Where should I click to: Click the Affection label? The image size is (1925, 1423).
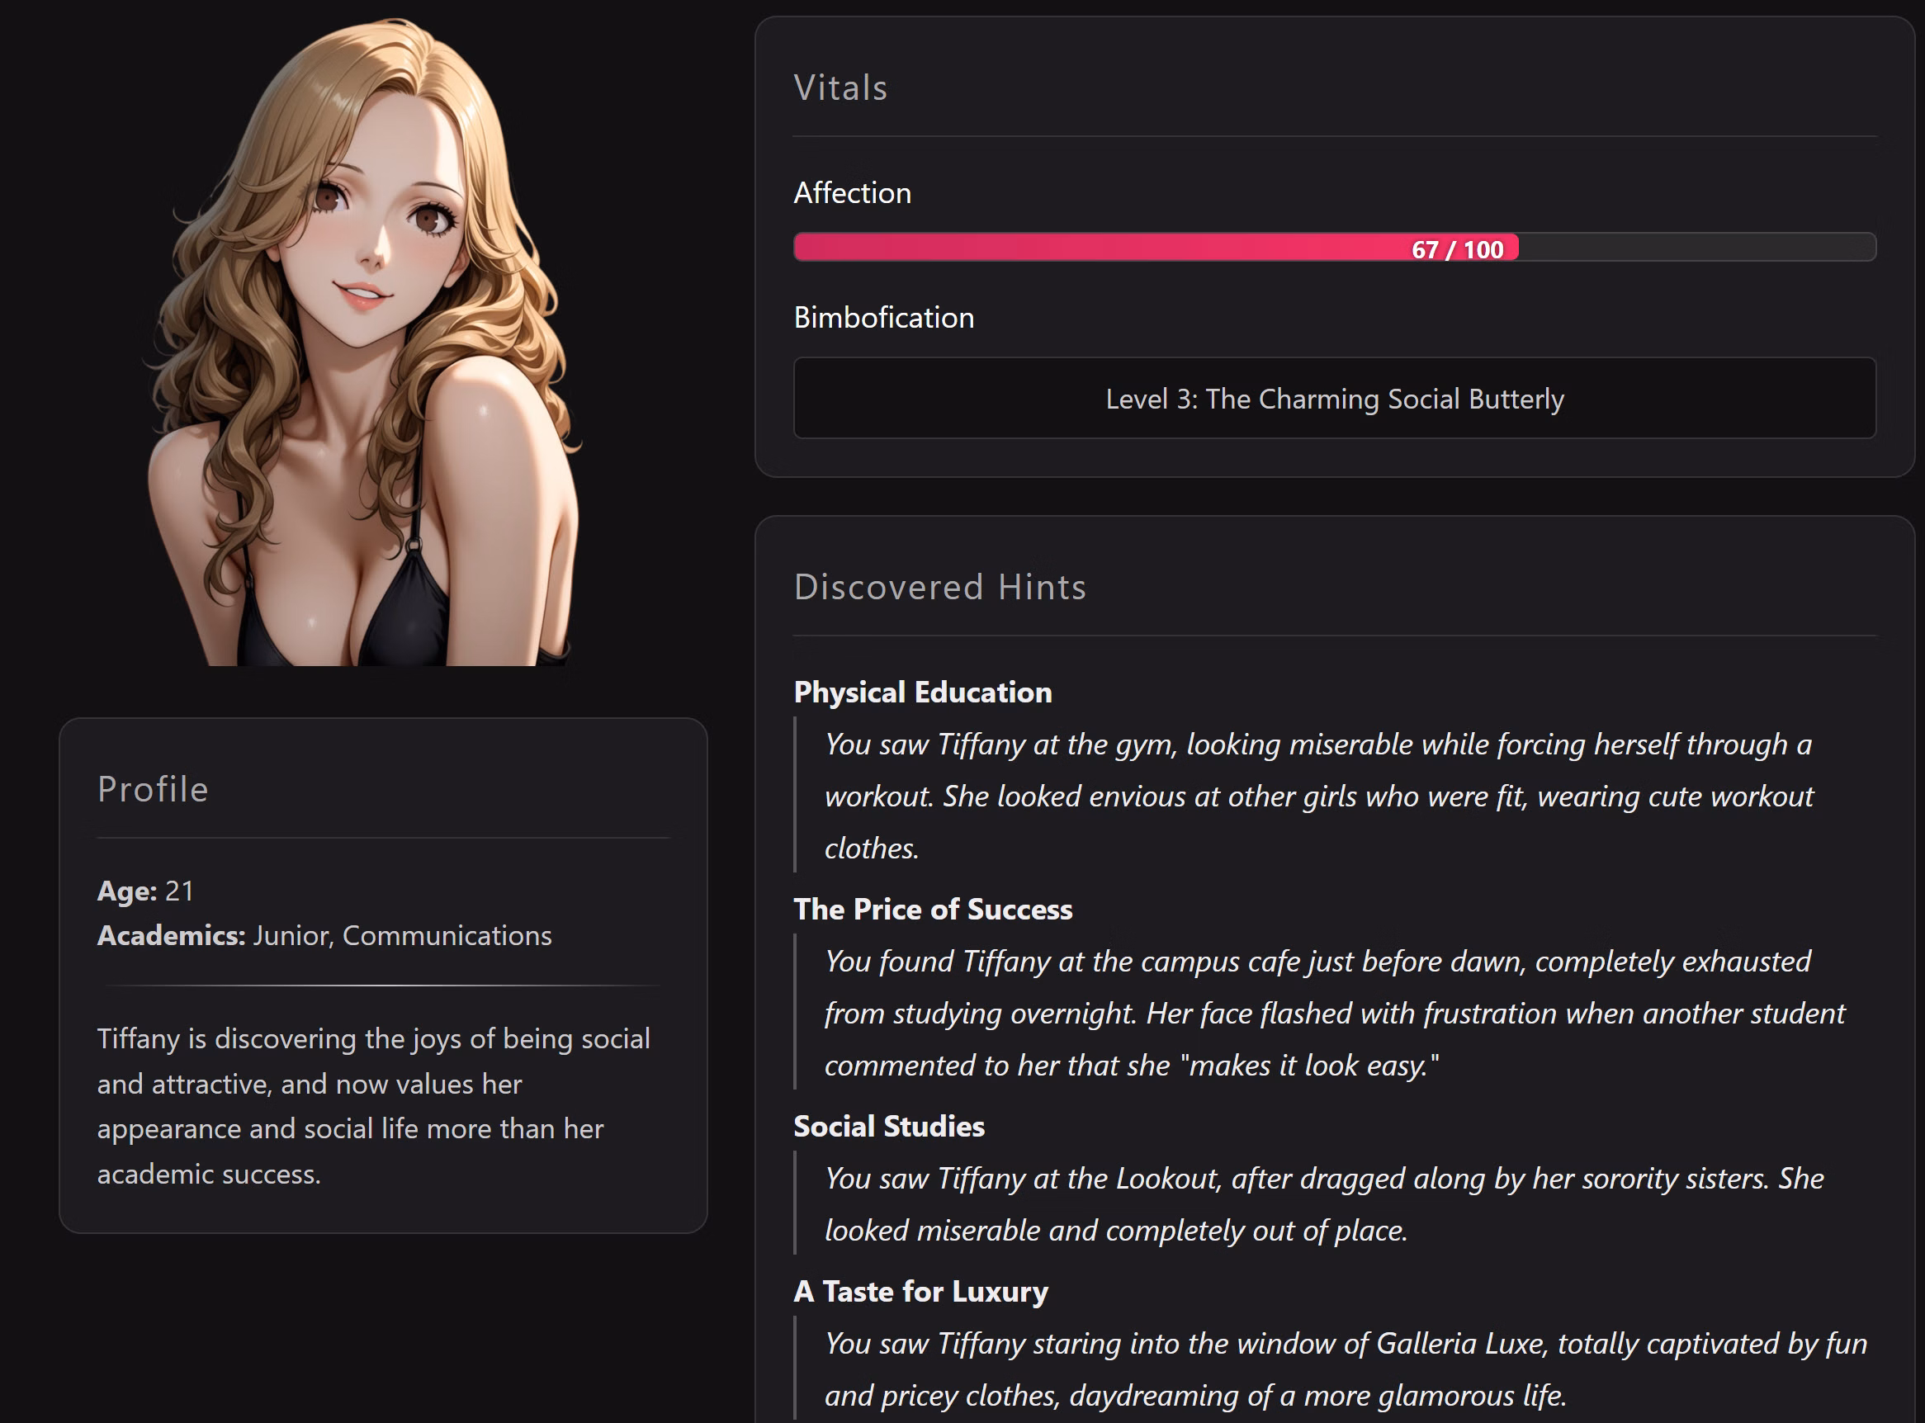click(852, 193)
